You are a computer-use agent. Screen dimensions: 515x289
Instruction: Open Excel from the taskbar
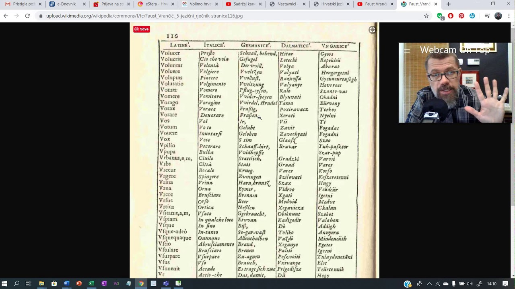(91, 283)
